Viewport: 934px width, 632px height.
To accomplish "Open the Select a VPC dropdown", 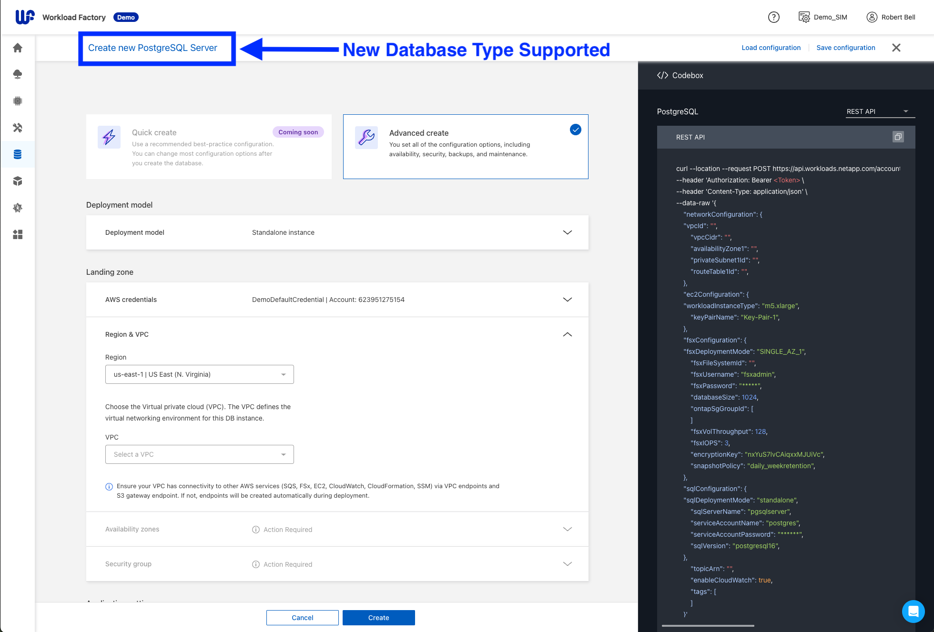I will click(199, 454).
